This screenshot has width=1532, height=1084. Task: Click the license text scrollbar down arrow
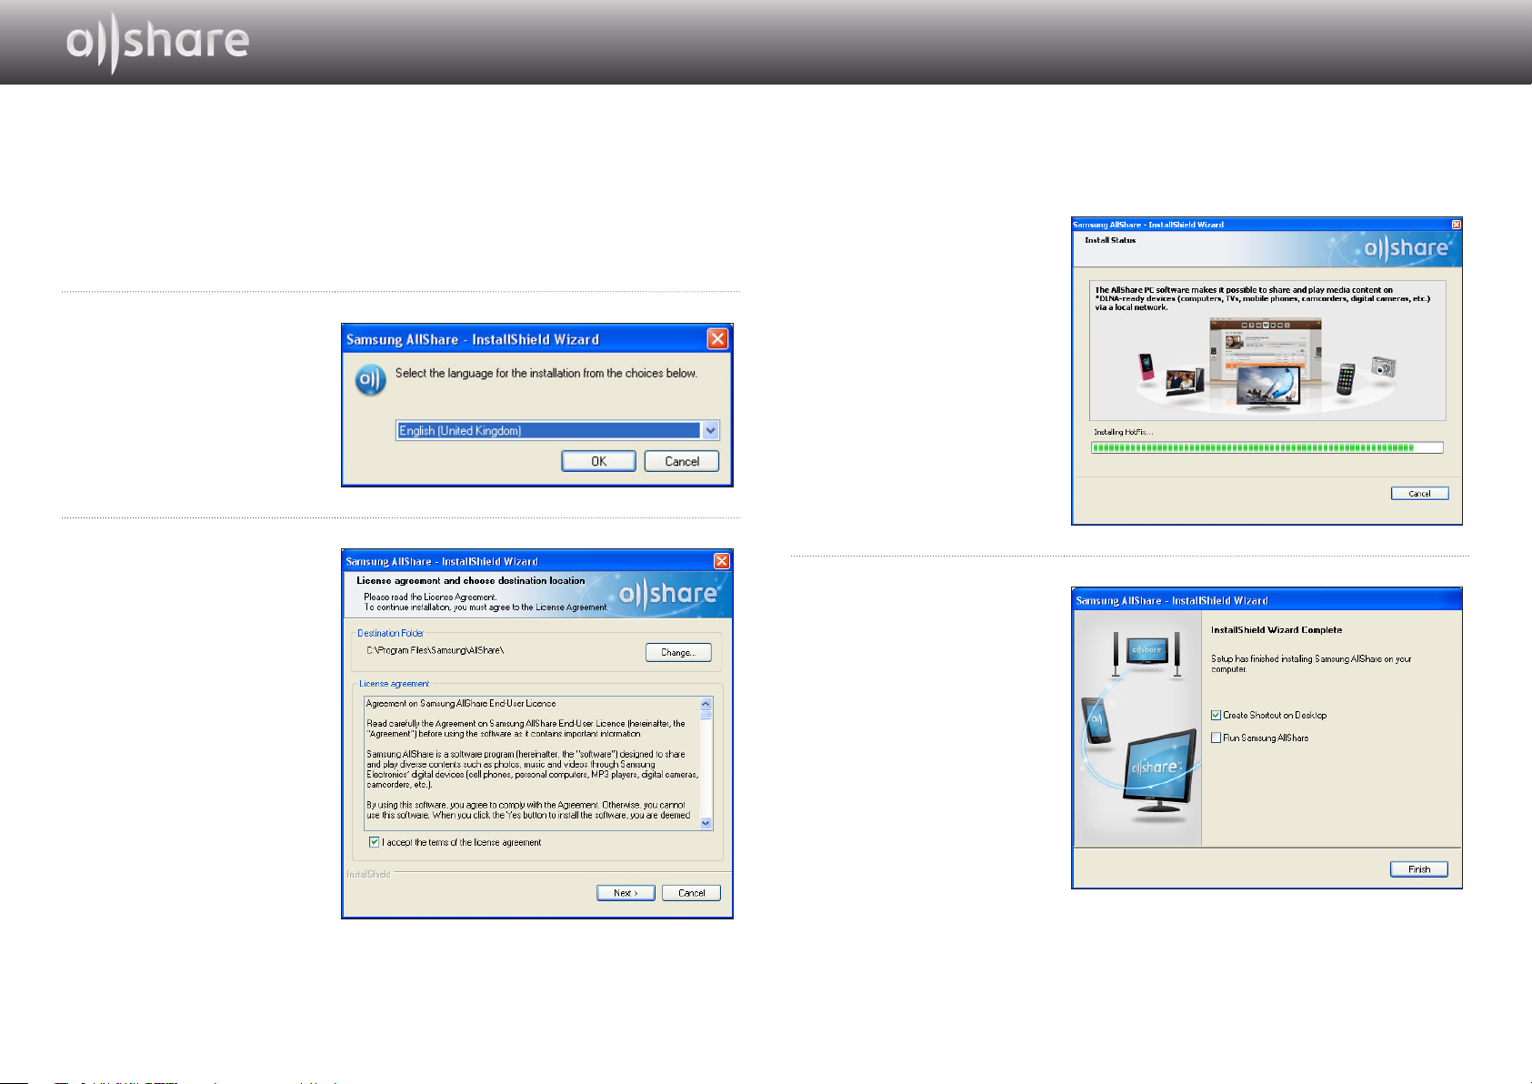(x=706, y=823)
